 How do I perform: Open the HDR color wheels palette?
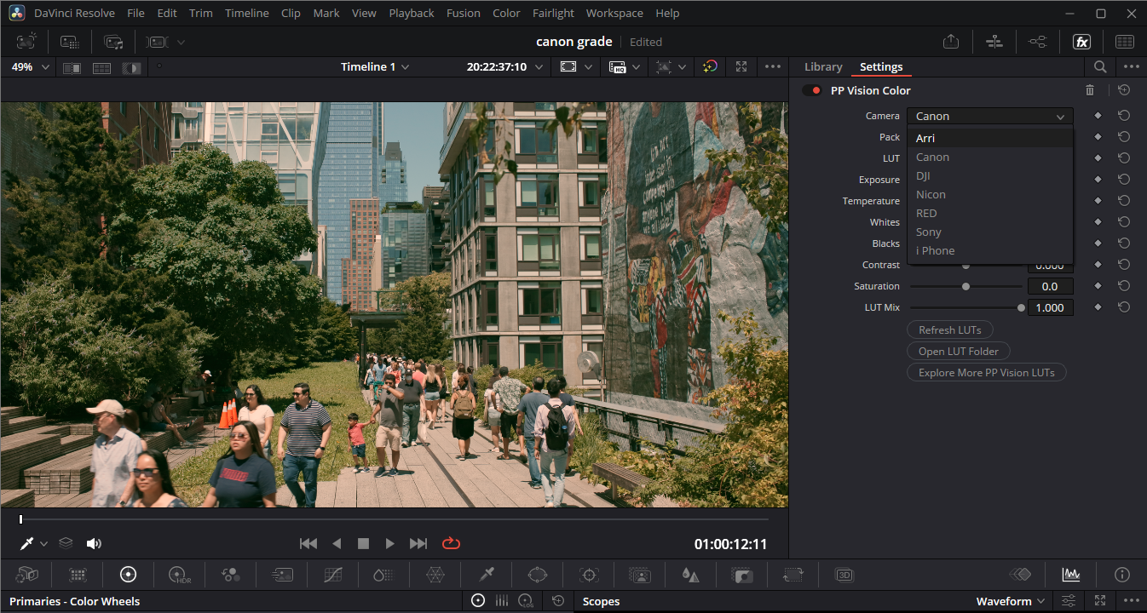180,575
